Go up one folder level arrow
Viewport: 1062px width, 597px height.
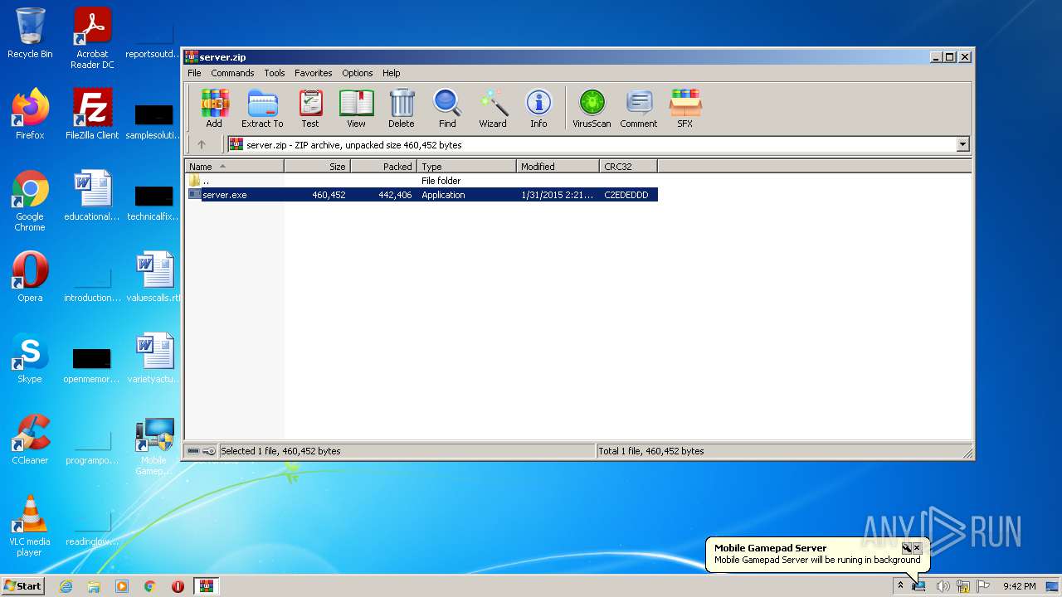click(201, 144)
